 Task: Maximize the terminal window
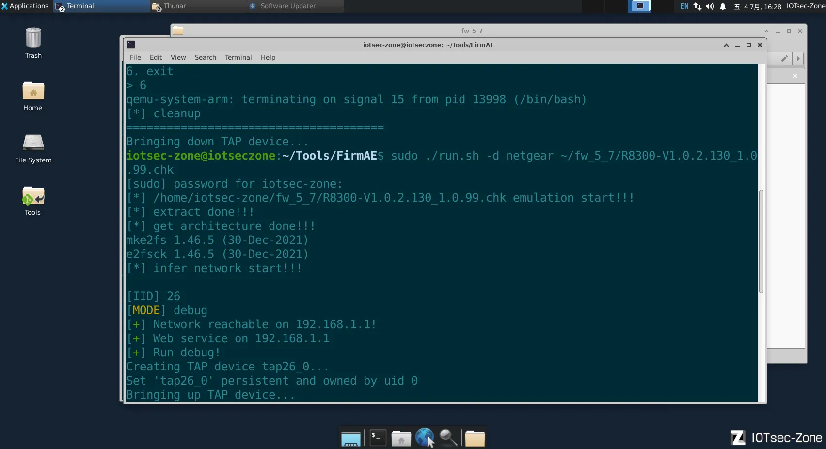click(748, 45)
